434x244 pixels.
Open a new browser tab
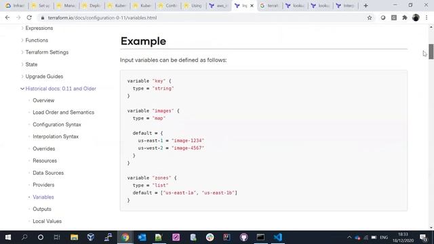(x=366, y=5)
